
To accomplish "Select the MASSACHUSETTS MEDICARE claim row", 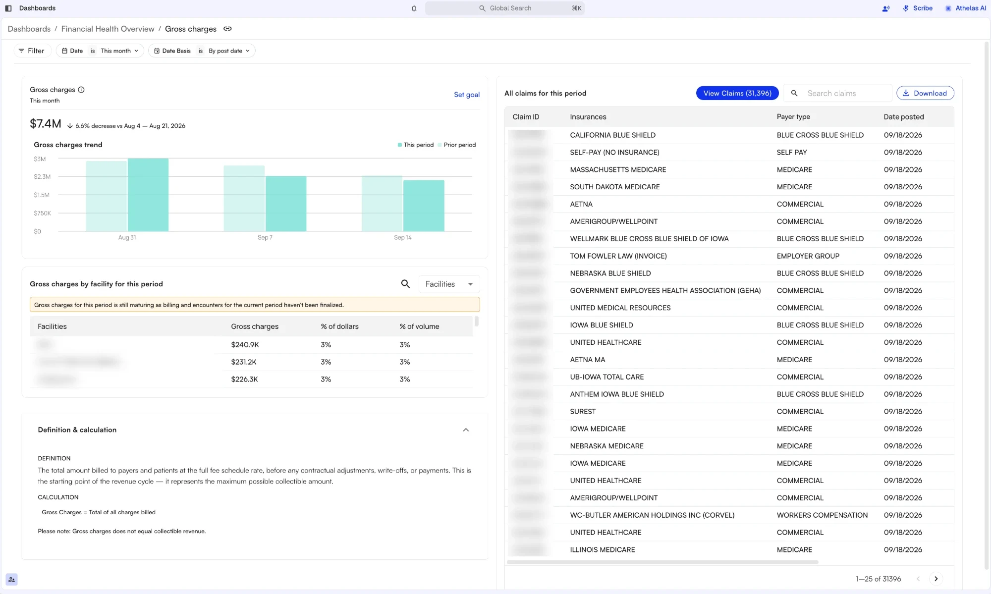I will point(729,170).
